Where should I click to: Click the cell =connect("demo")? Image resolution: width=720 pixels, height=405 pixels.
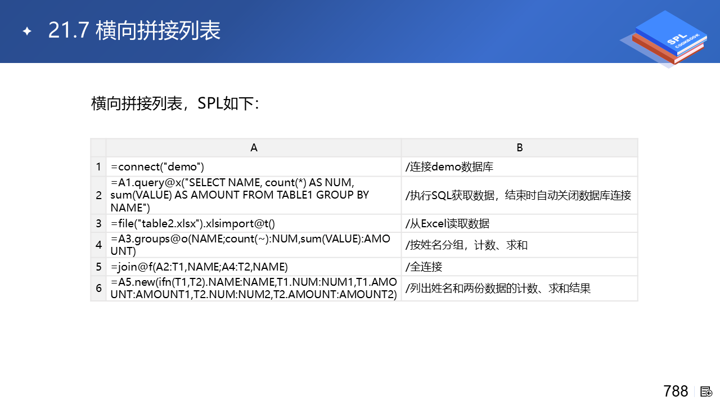coord(254,166)
